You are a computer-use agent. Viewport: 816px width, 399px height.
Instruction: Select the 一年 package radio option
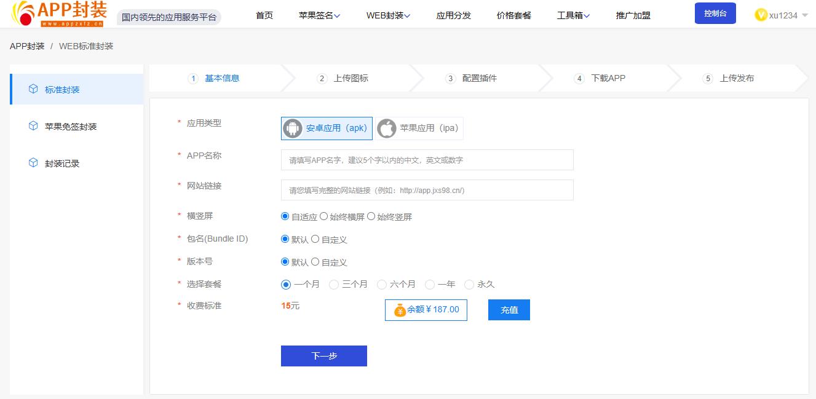point(430,285)
